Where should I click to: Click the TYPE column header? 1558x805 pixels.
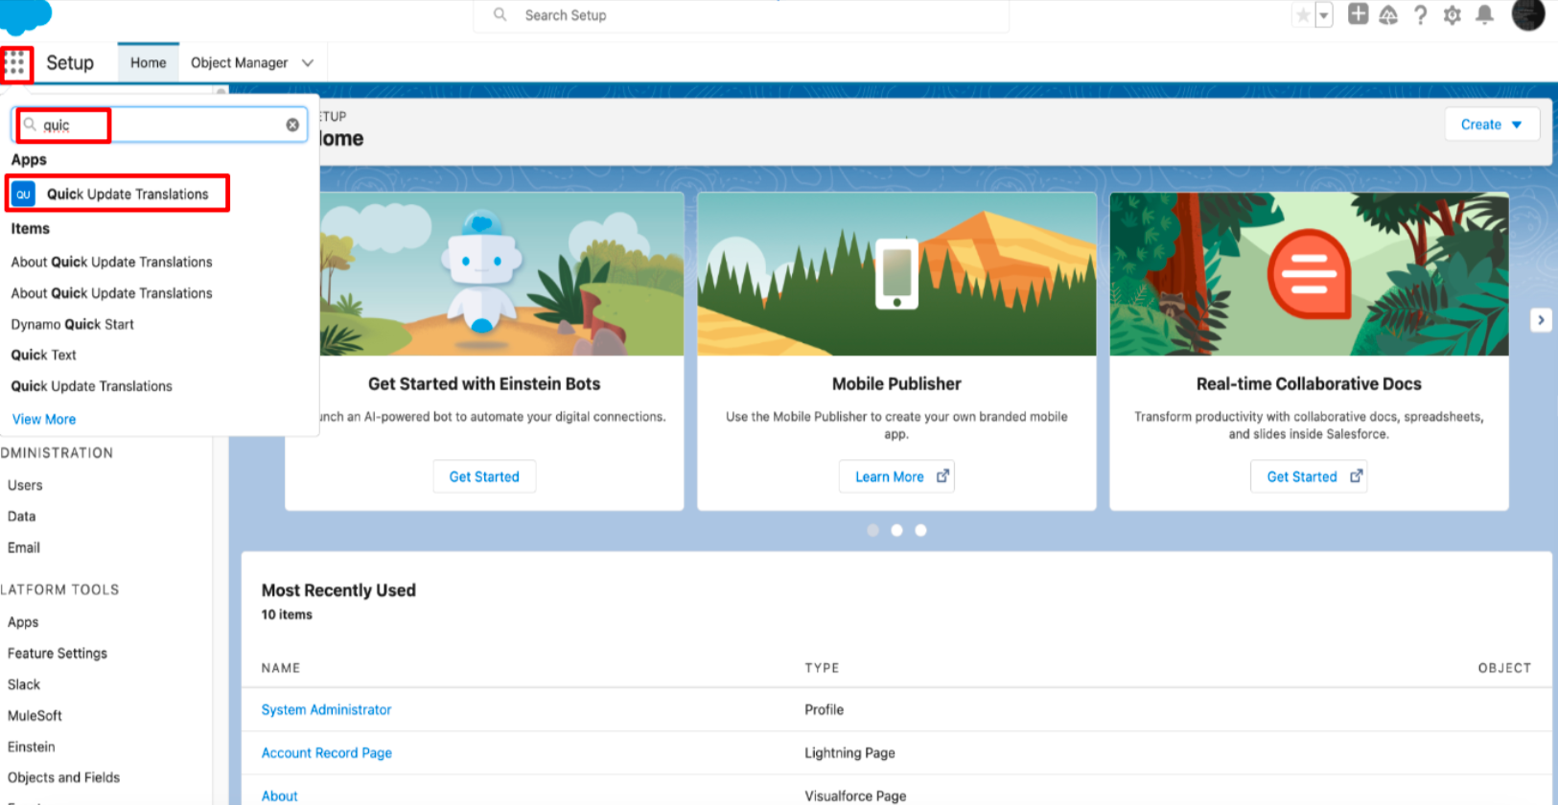(822, 668)
